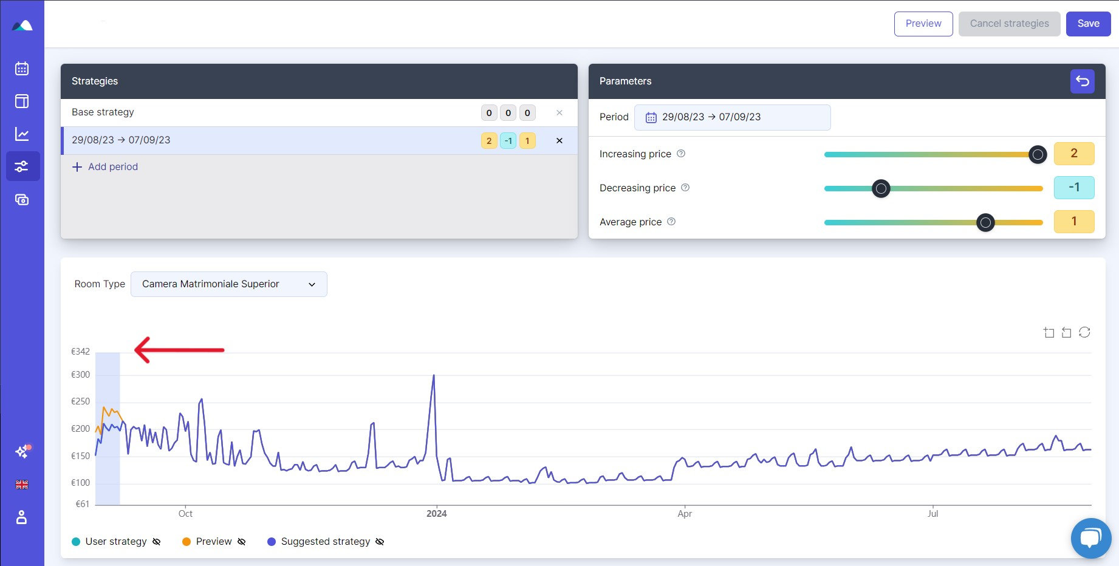
Task: Toggle User strategy series visibility
Action: coord(156,542)
